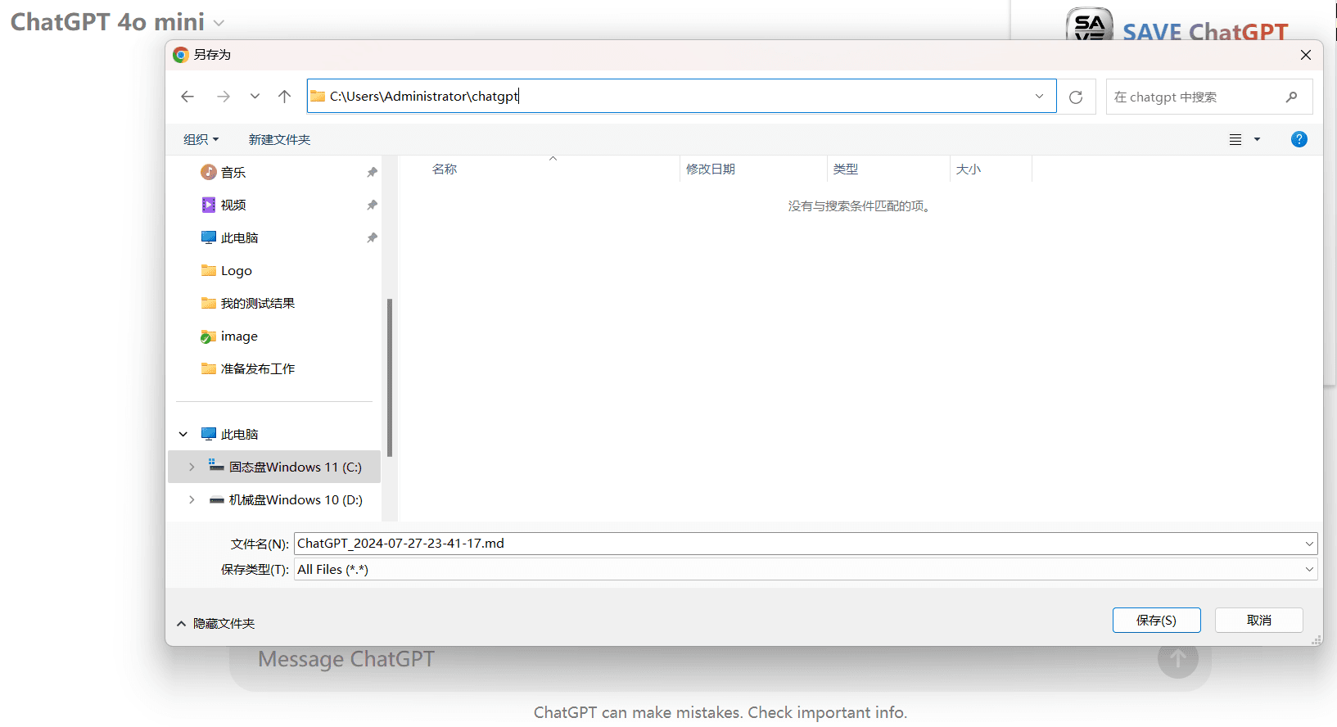
Task: Close the 另存为 dialog
Action: [x=1305, y=55]
